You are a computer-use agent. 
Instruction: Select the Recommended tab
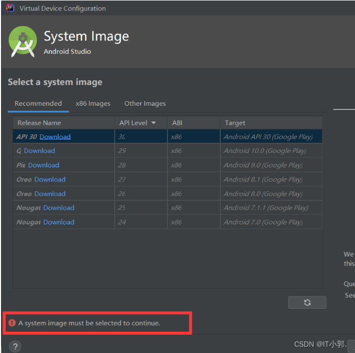(38, 104)
